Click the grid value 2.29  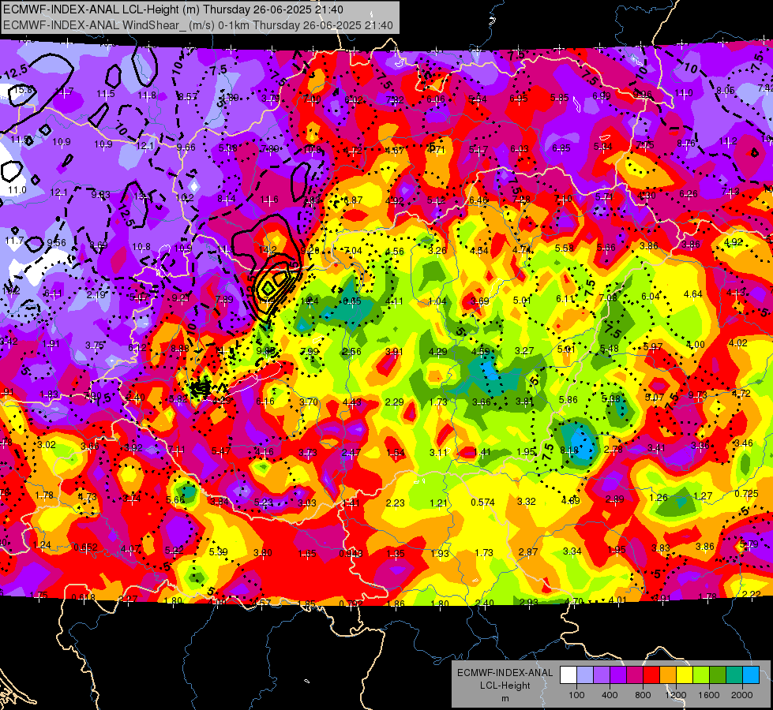click(x=394, y=402)
